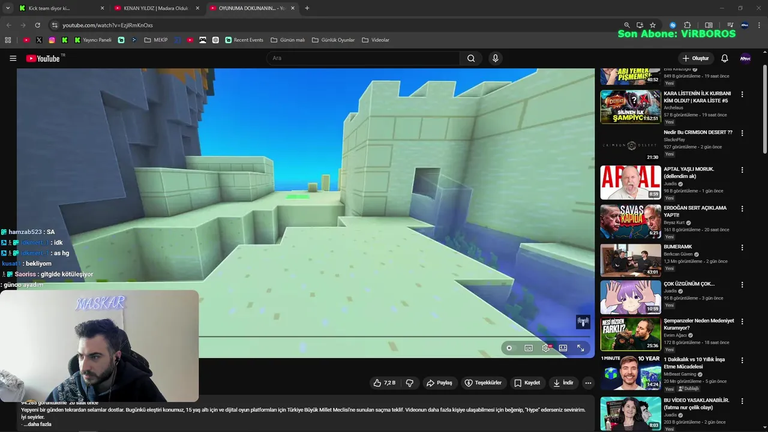Download video with the İndir button
The width and height of the screenshot is (768, 432).
pos(563,383)
